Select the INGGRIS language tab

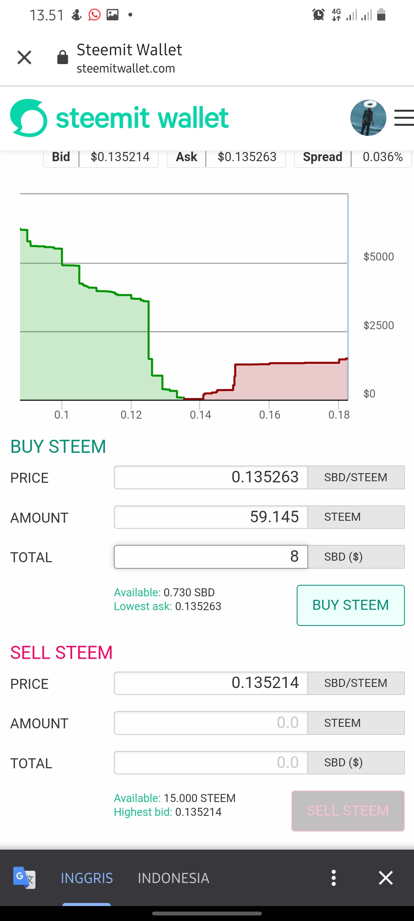point(87,878)
